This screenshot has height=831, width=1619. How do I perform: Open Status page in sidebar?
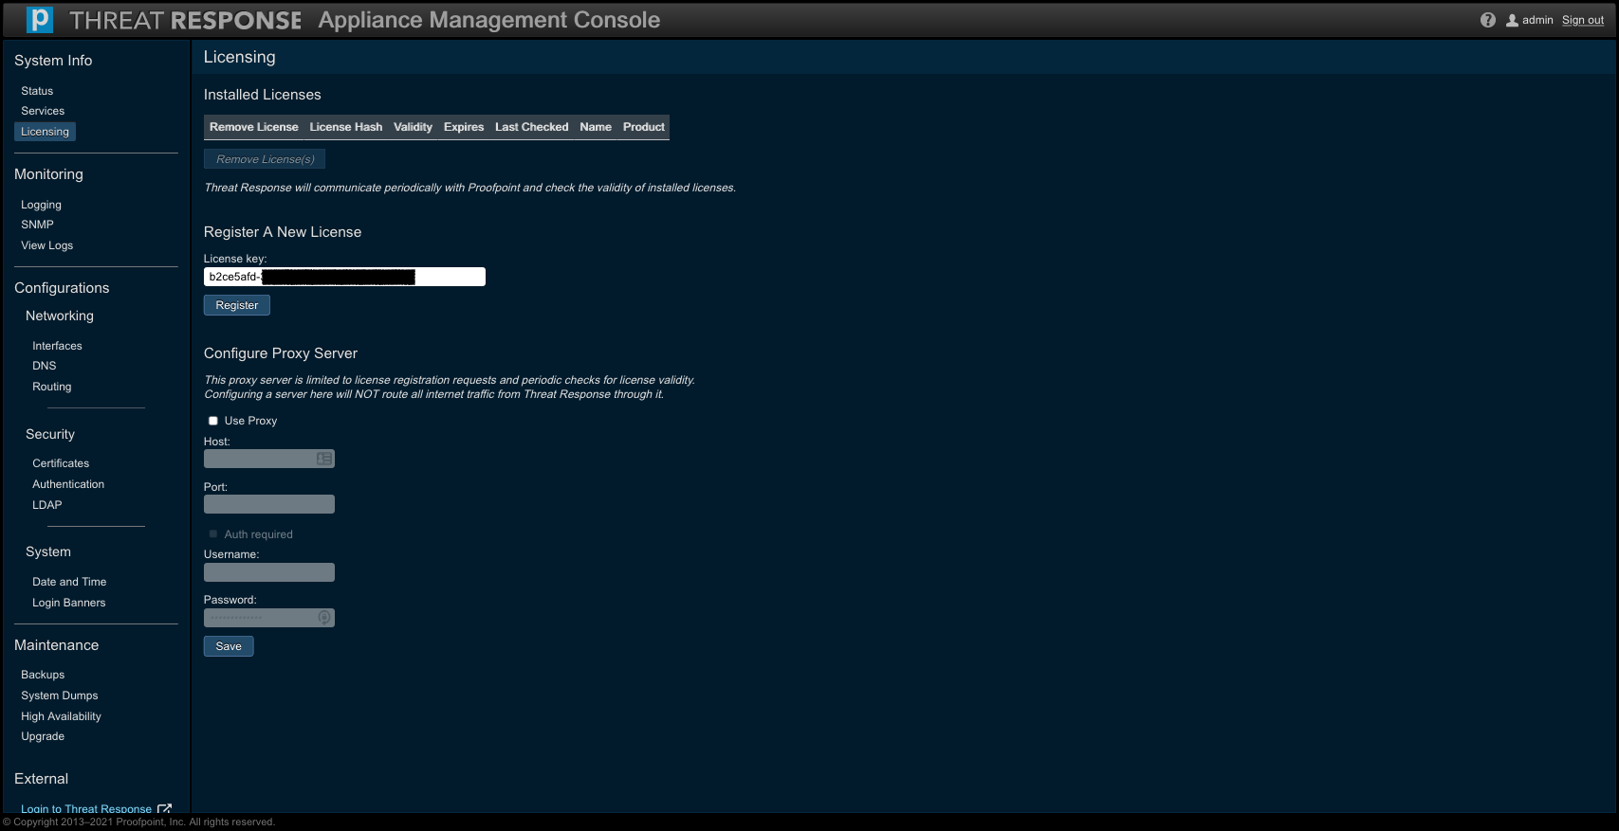(37, 91)
